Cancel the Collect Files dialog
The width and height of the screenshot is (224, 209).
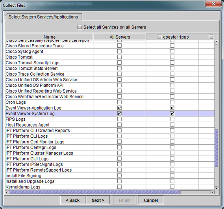pyautogui.click(x=151, y=200)
